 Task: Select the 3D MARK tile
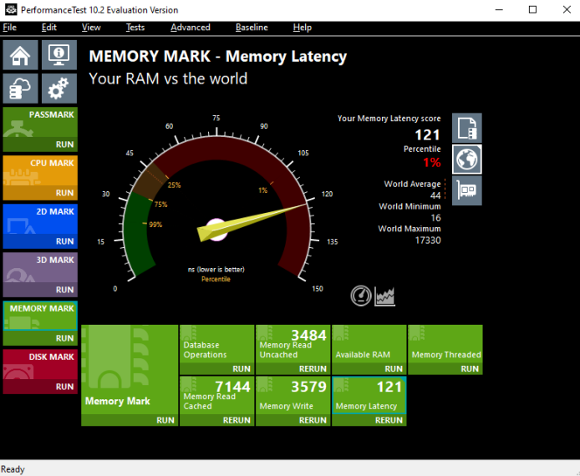[40, 267]
